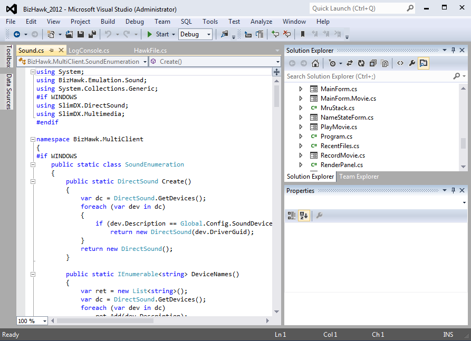The height and width of the screenshot is (341, 471).
Task: Switch to the LogConsole.cs tab
Action: coord(89,51)
